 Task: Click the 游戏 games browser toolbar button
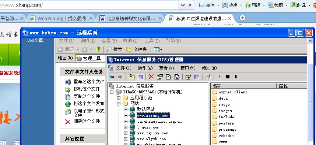(230, 5)
